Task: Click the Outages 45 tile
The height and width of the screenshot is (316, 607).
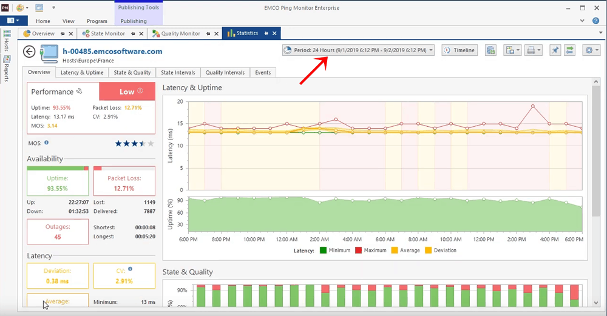Action: tap(58, 232)
